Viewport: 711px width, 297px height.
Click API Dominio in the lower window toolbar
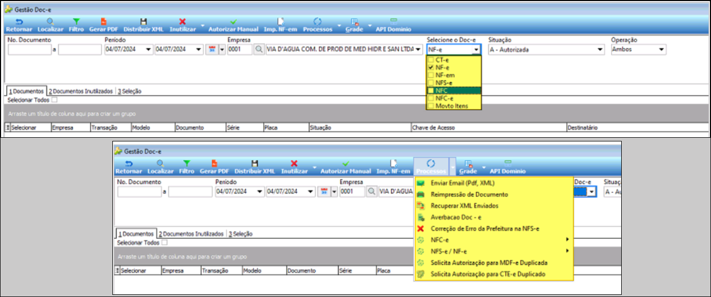pos(508,168)
